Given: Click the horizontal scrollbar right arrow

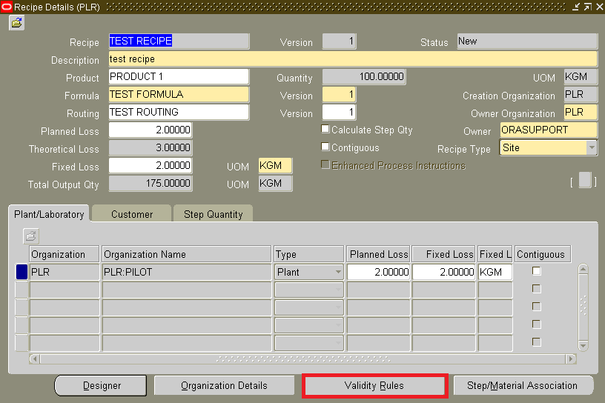Looking at the screenshot, I should [x=571, y=359].
